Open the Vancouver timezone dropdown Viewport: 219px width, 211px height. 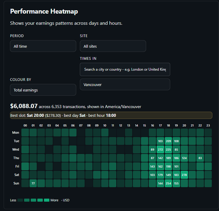click(x=125, y=85)
